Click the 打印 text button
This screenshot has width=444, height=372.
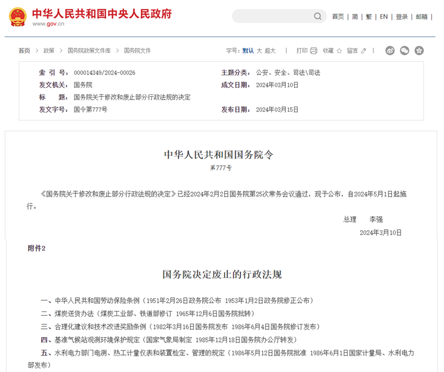pyautogui.click(x=302, y=51)
